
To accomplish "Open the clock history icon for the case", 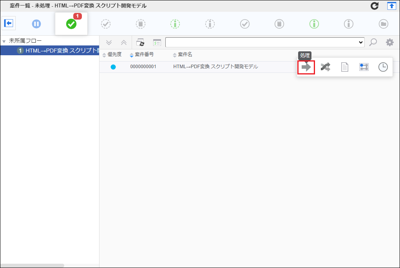I will pos(383,67).
